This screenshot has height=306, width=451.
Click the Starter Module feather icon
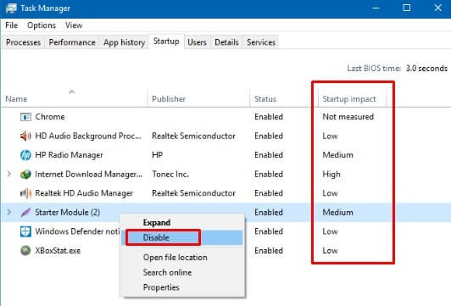pyautogui.click(x=25, y=212)
